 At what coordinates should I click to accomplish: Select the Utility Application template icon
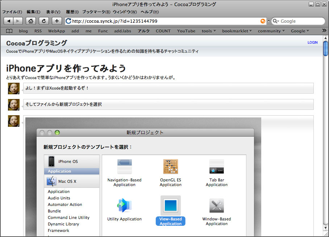pos(125,206)
